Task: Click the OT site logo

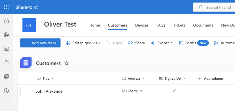Action: [x=29, y=25]
